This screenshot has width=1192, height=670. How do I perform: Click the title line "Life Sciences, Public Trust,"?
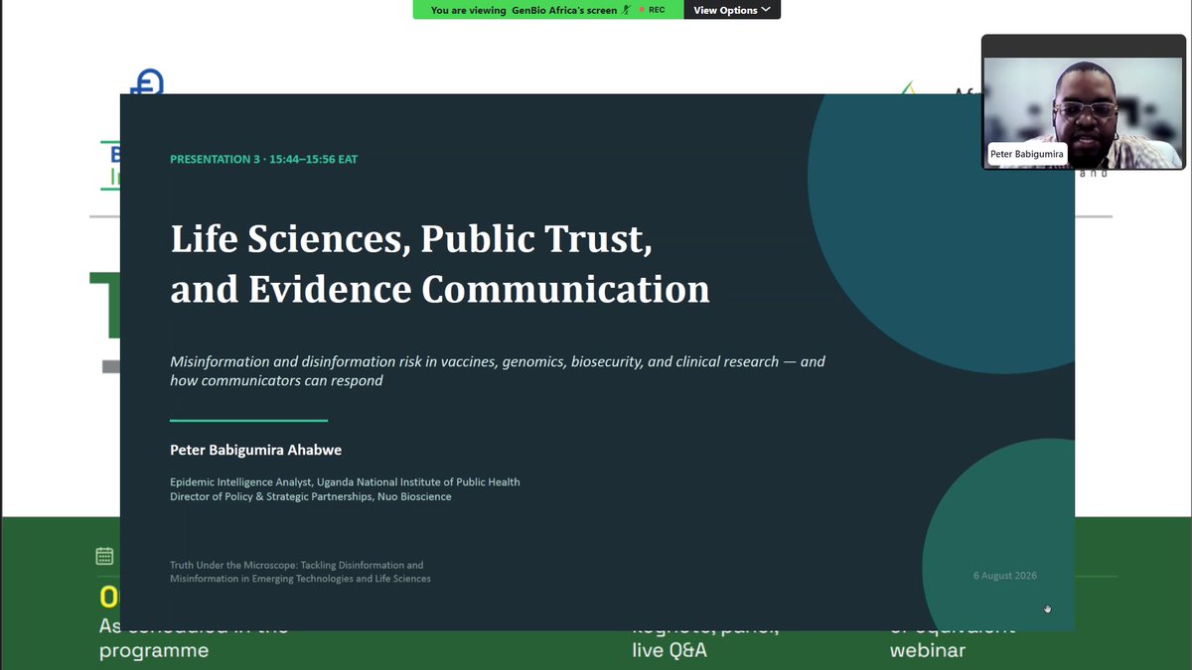[411, 239]
